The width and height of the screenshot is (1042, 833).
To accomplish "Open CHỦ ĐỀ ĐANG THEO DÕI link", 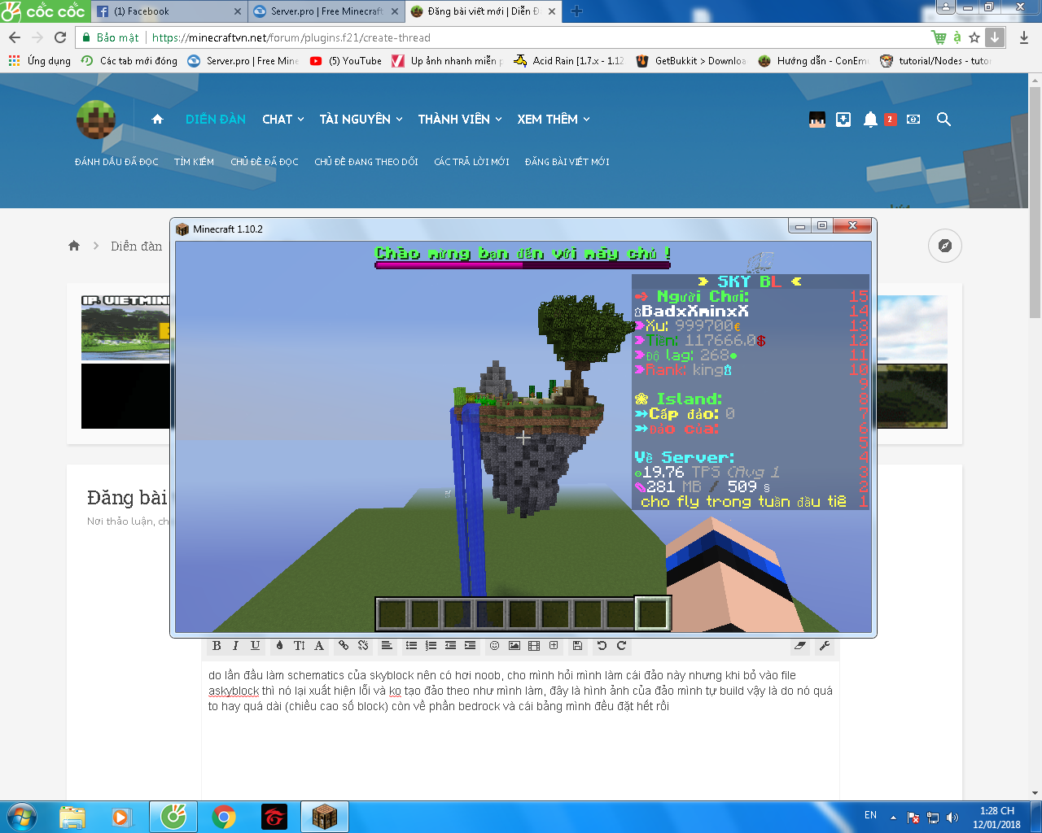I will click(x=366, y=162).
